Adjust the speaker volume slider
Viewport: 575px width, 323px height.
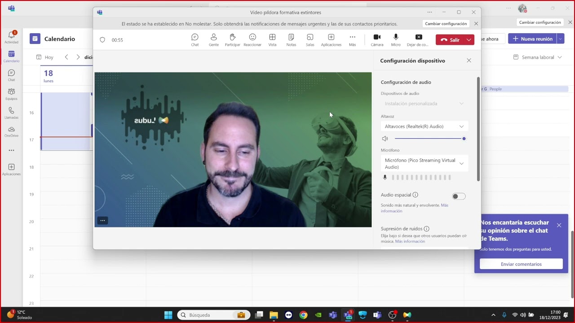(429, 139)
